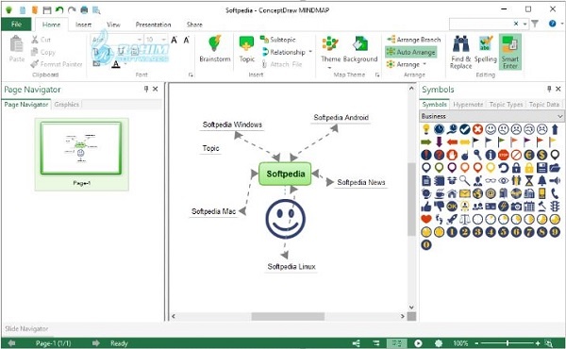
Task: Open print preview icon in title bar
Action: [x=96, y=10]
